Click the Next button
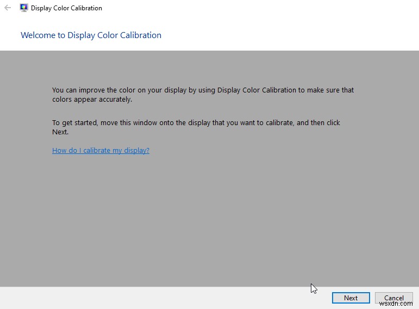 tap(351, 298)
